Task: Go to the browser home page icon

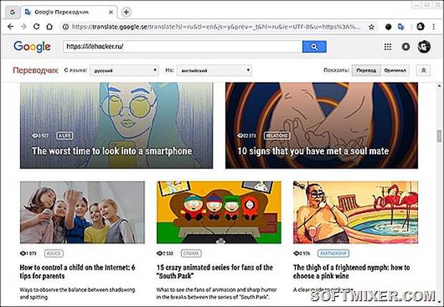Action: (49, 27)
